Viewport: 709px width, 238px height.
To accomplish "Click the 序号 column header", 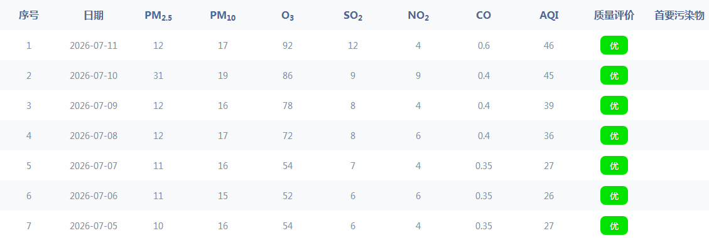I will click(29, 15).
